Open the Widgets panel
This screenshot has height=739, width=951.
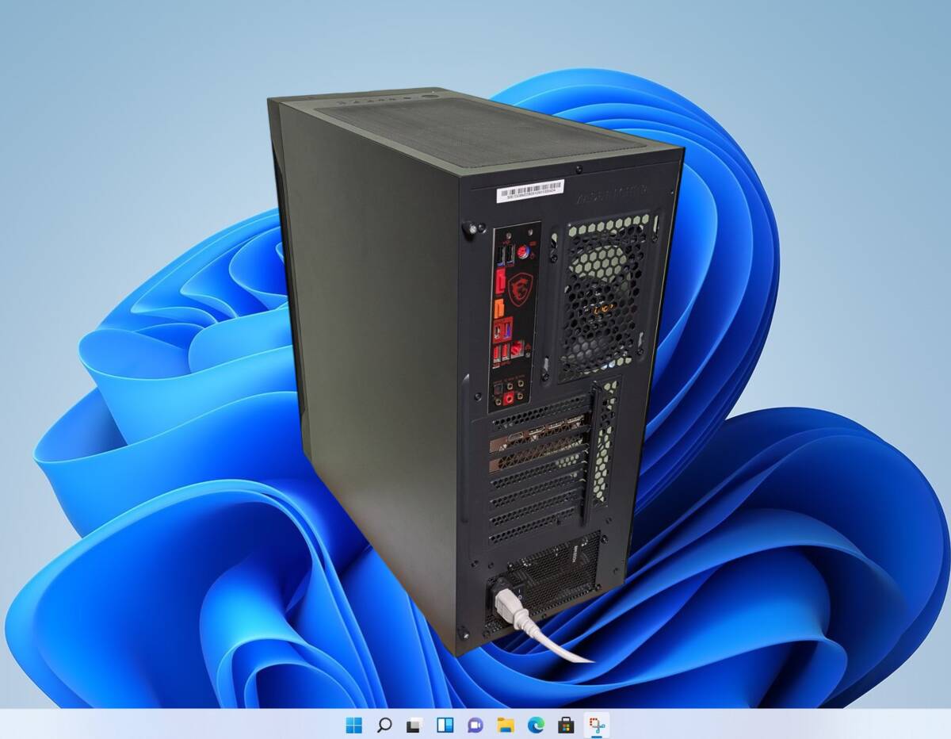pos(445,725)
